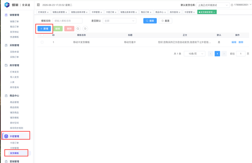Open 入库 in the sidebar
The width and height of the screenshot is (252, 163).
[x=12, y=82]
